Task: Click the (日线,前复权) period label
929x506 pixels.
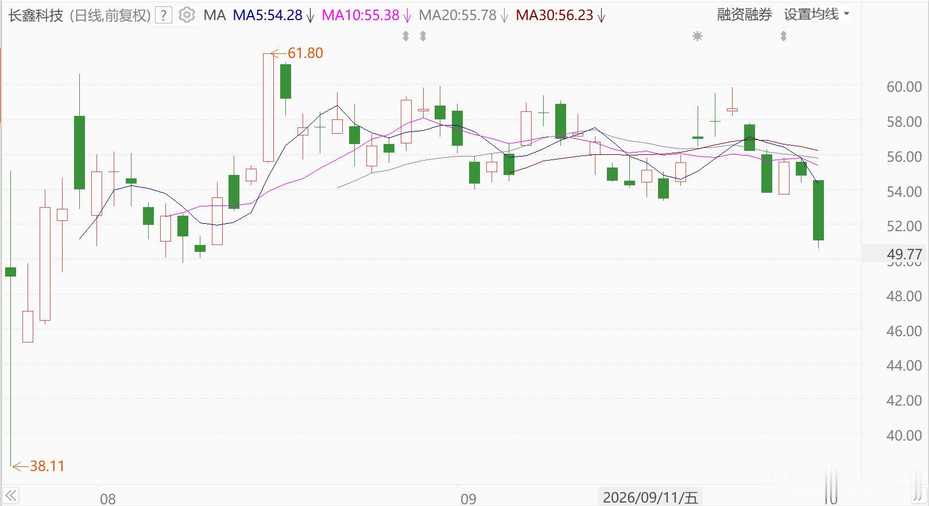Action: coord(110,15)
